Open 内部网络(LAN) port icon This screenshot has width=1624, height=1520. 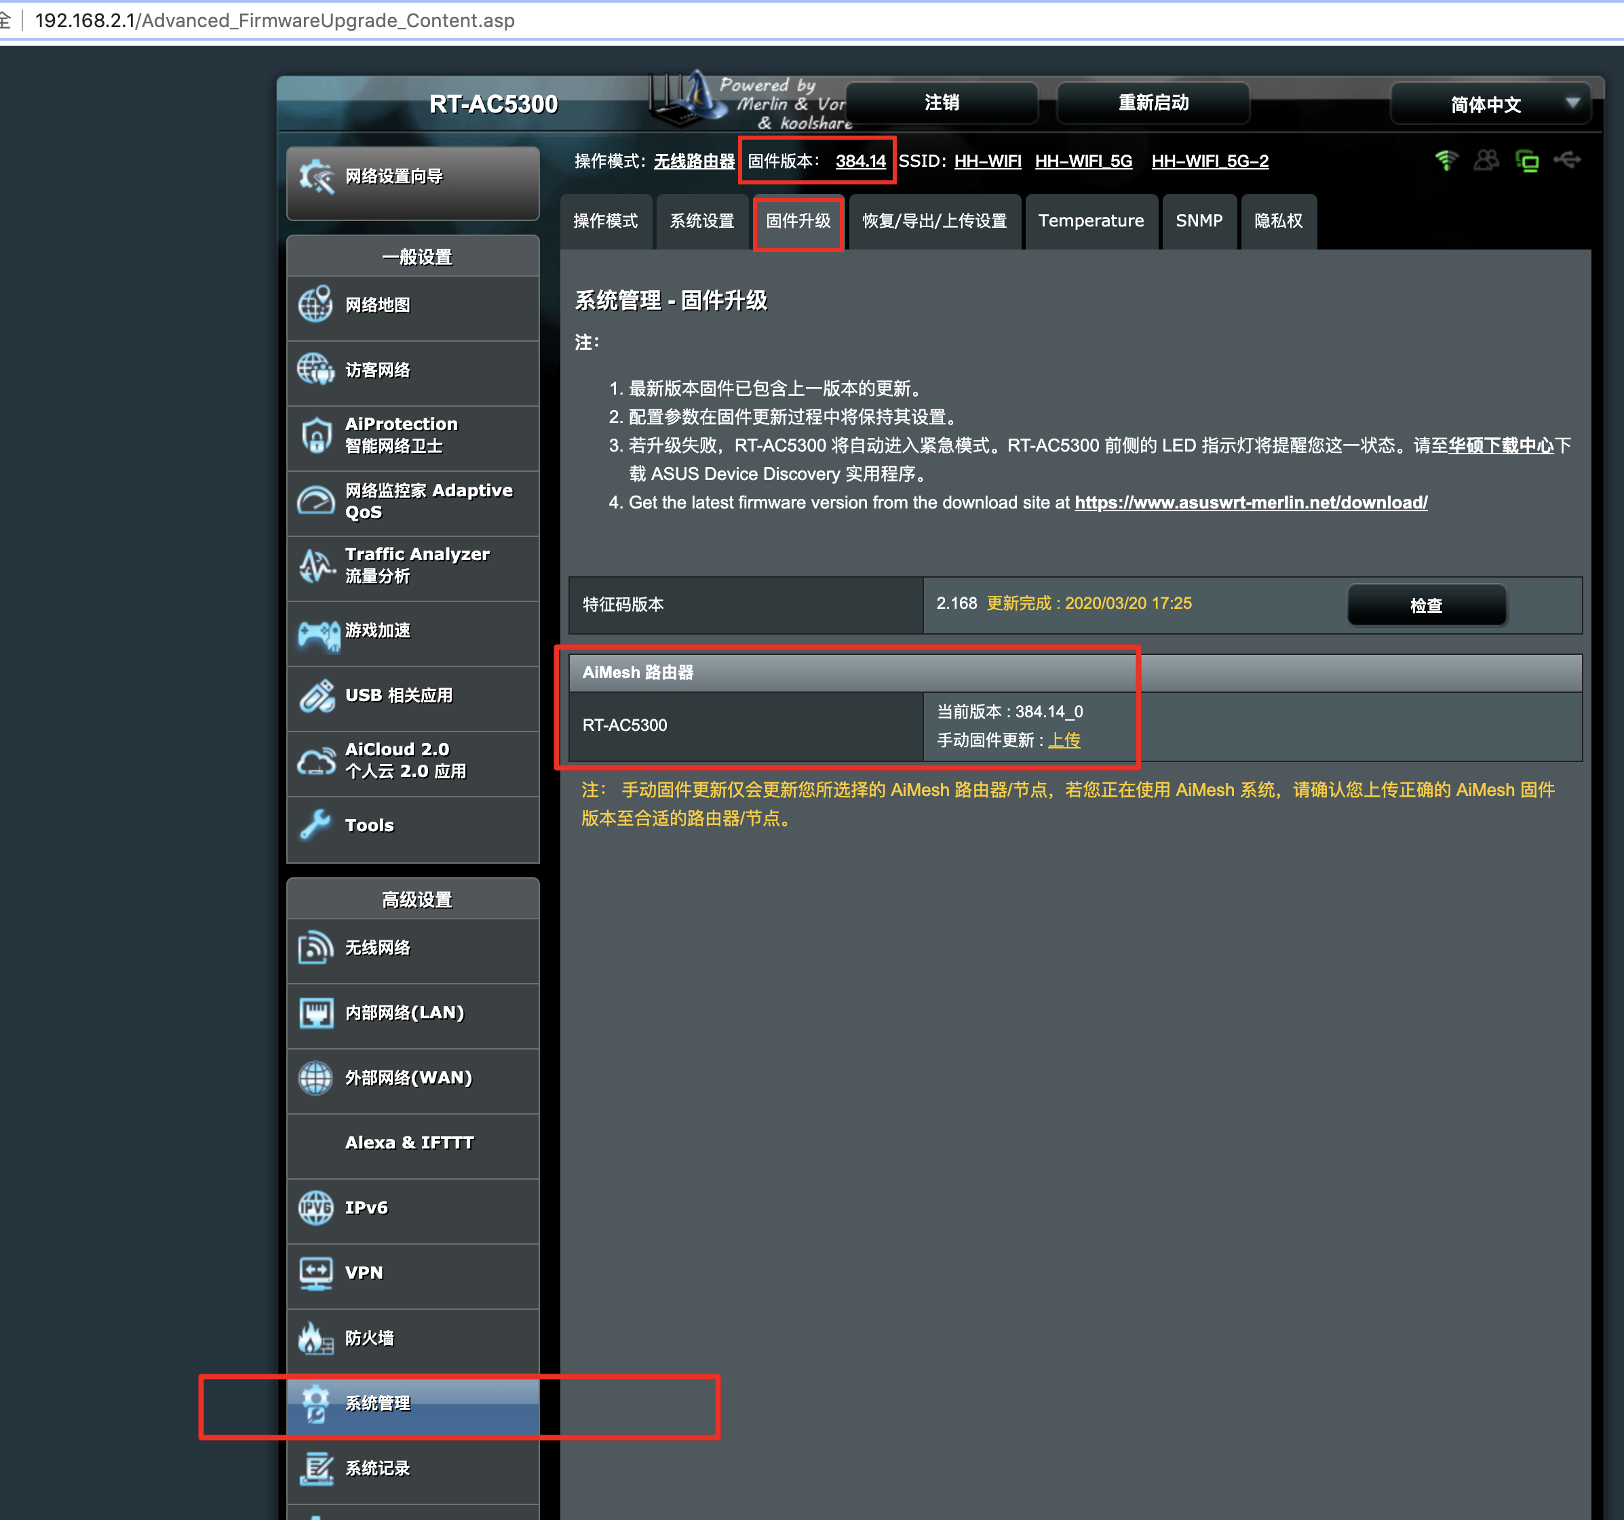tap(315, 1013)
